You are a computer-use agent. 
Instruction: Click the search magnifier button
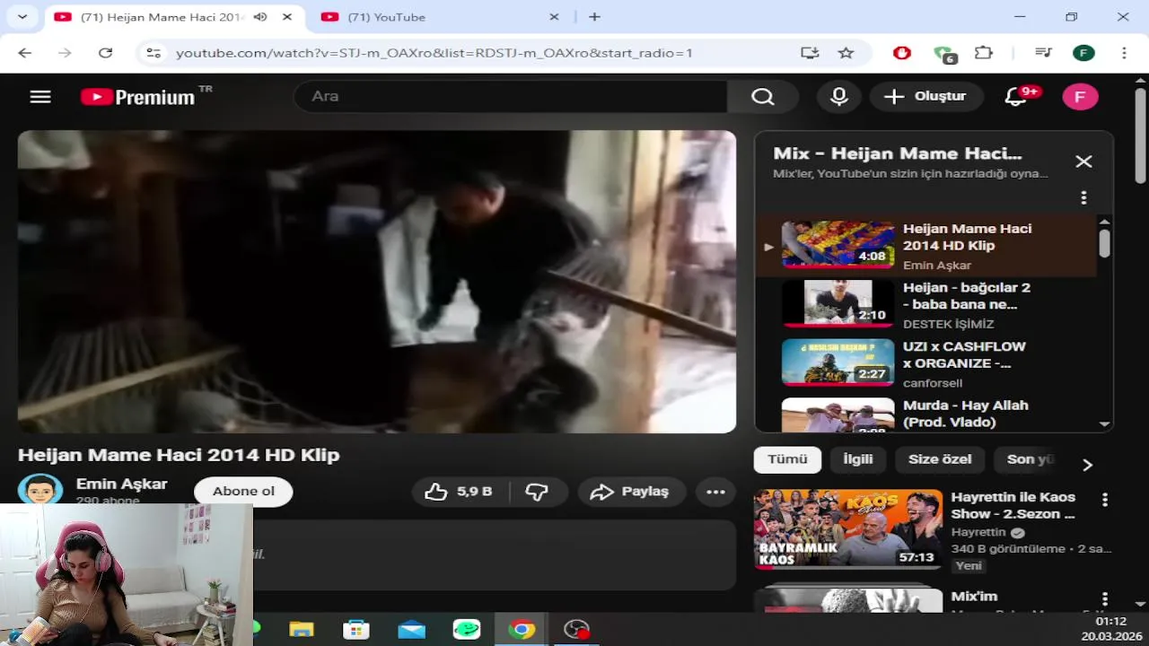pos(762,97)
